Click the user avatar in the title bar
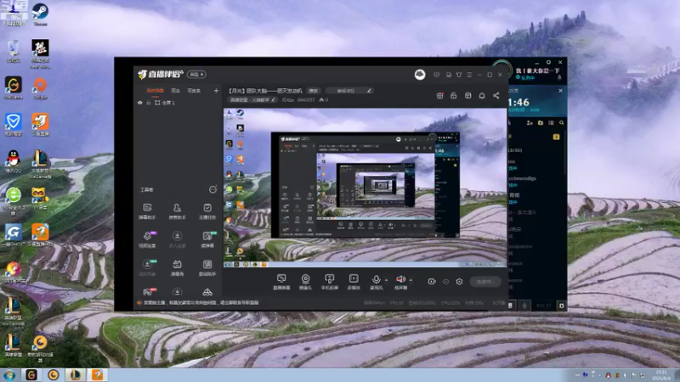This screenshot has height=382, width=680. point(420,75)
